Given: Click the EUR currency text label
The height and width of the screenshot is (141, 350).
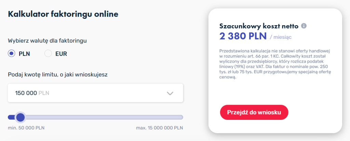Looking at the screenshot, I should [x=61, y=53].
